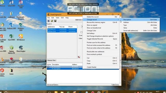Open the process list in Cheat Engine

pyautogui.click(x=49, y=21)
